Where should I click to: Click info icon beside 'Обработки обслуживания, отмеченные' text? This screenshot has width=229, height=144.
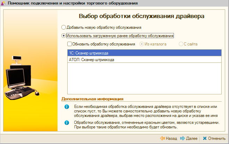[67, 123]
